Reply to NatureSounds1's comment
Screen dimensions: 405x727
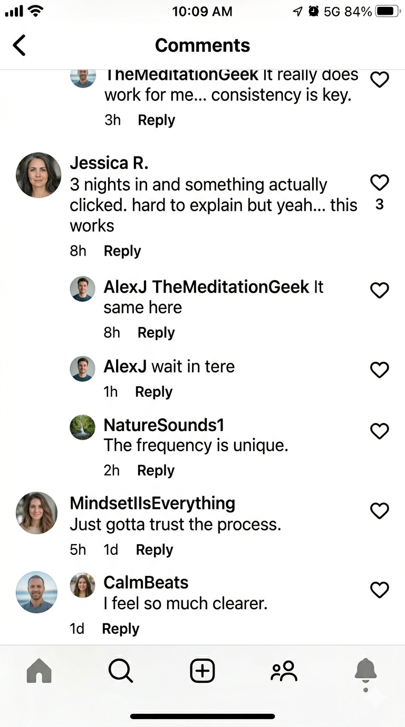[156, 470]
